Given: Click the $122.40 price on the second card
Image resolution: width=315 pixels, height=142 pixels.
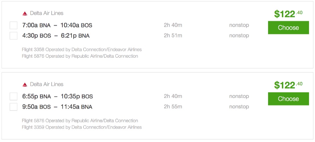Looking at the screenshot, I should [288, 85].
